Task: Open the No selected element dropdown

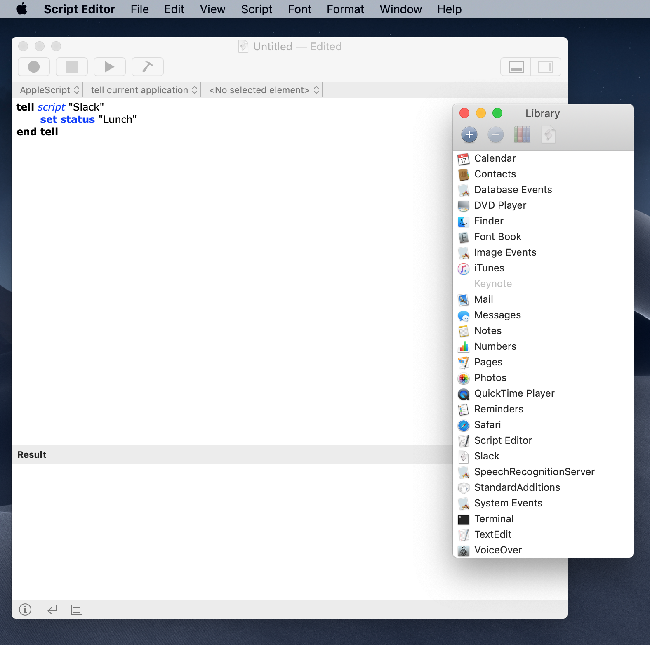Action: pos(264,90)
